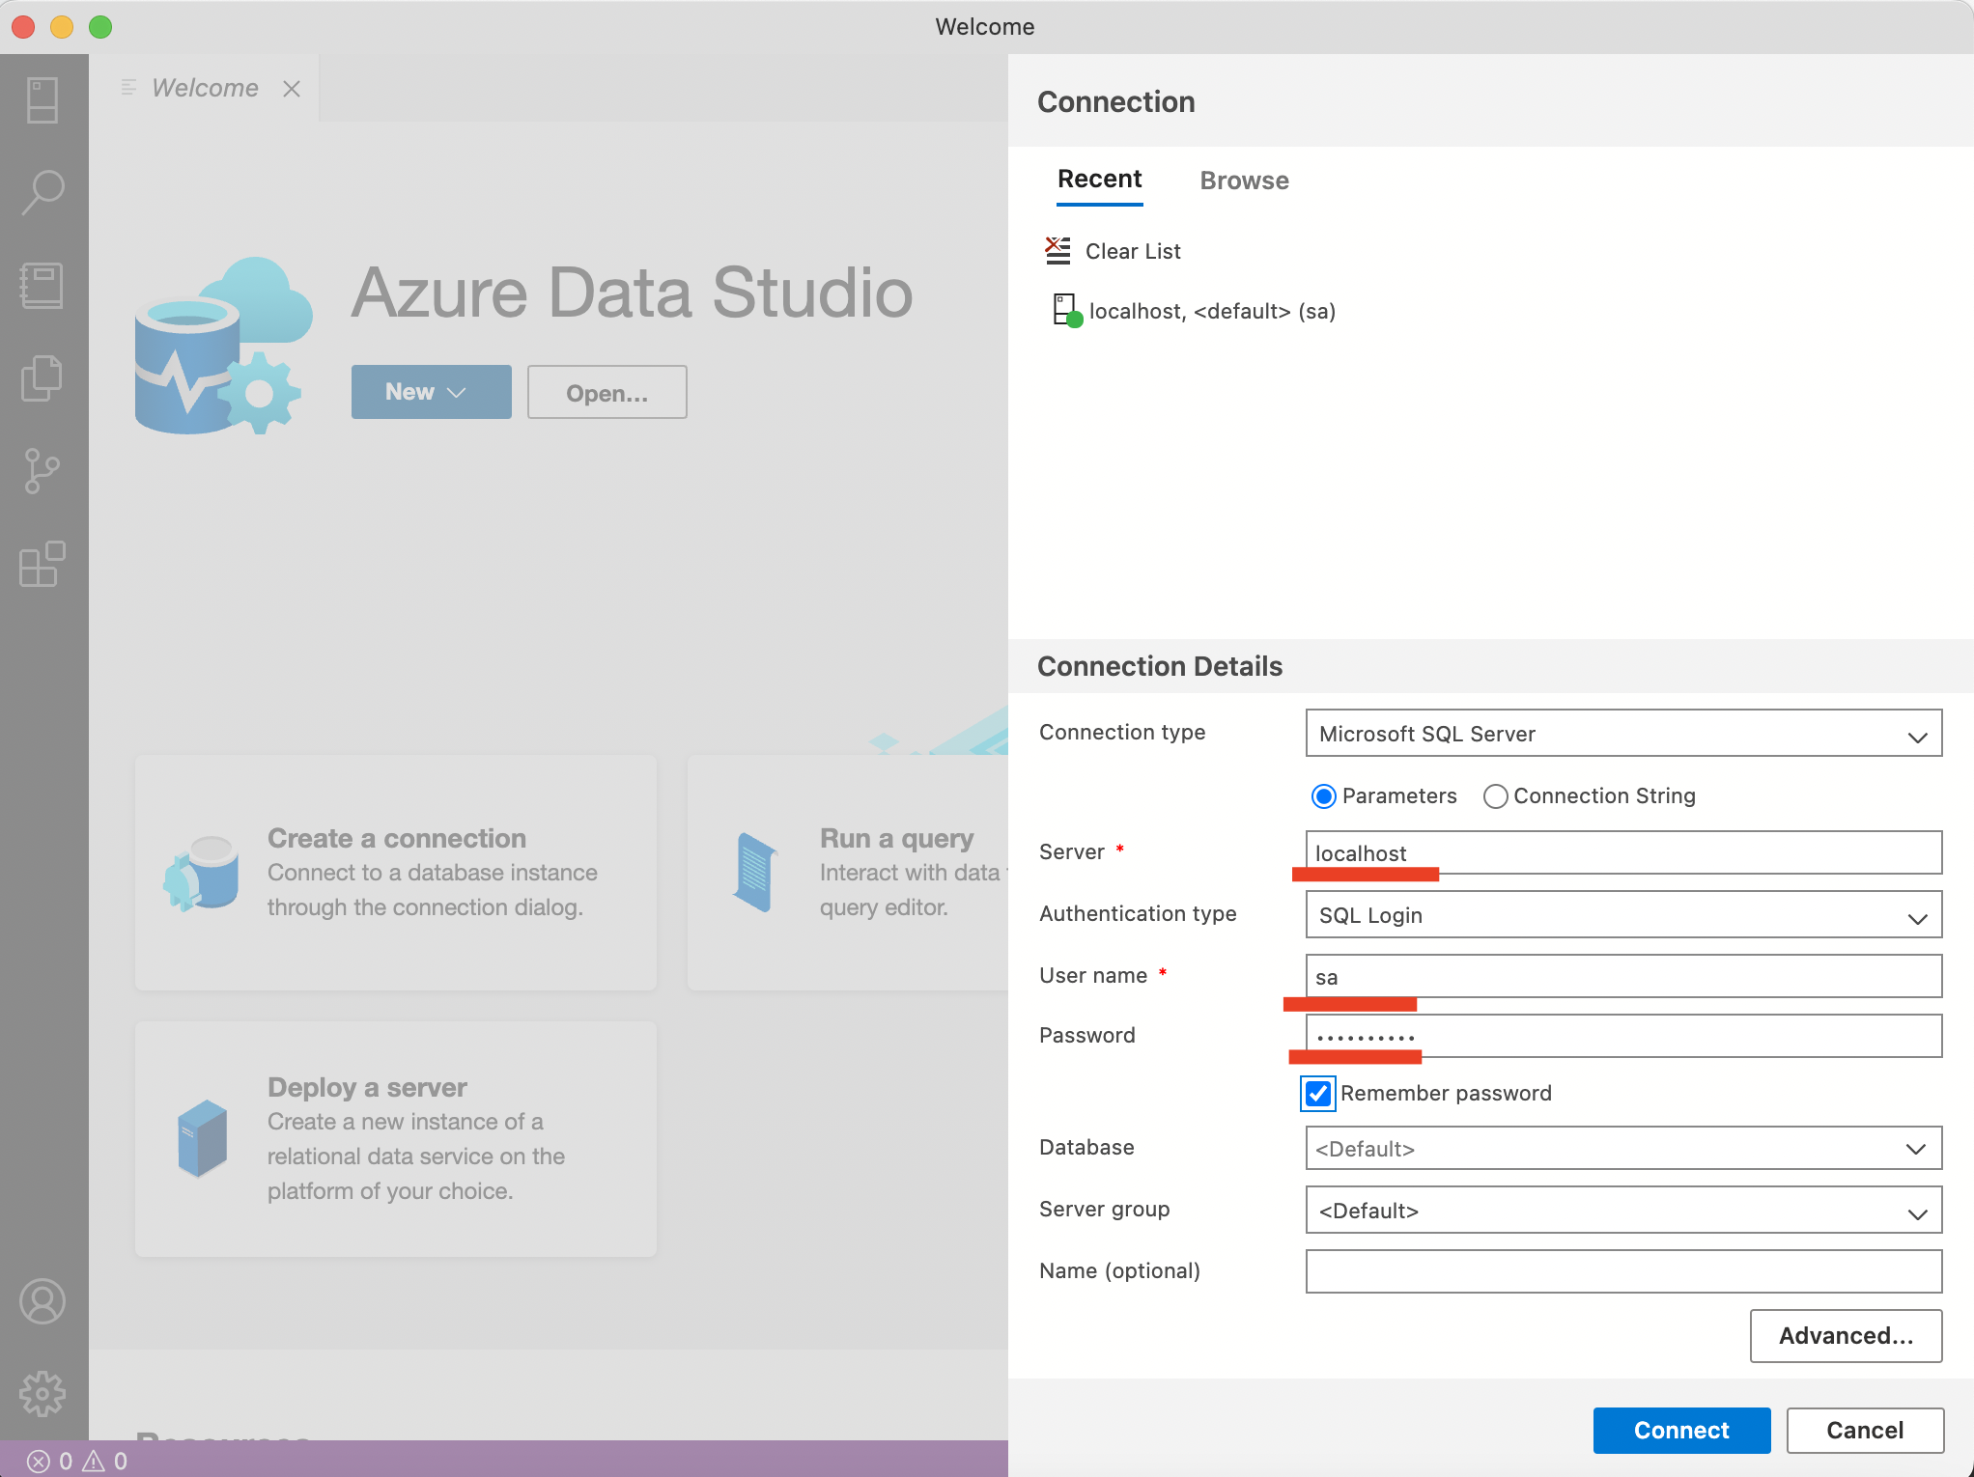1974x1477 pixels.
Task: Switch to the Recent tab
Action: pos(1099,180)
